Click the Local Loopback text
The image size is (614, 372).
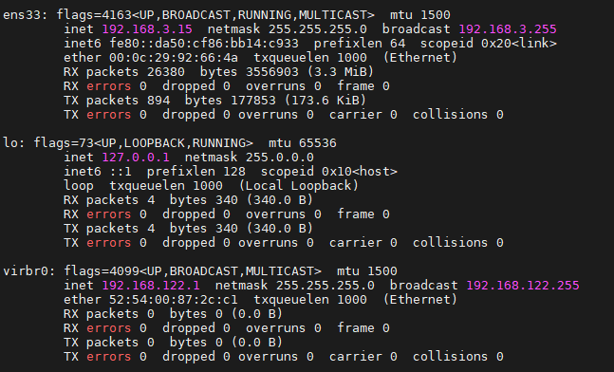coord(299,186)
